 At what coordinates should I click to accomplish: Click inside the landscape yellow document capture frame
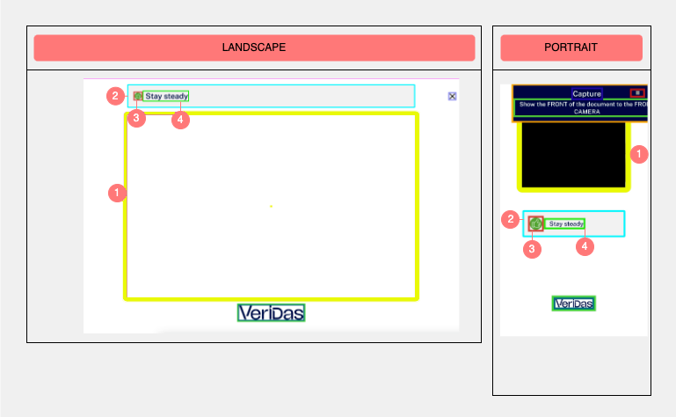(271, 207)
